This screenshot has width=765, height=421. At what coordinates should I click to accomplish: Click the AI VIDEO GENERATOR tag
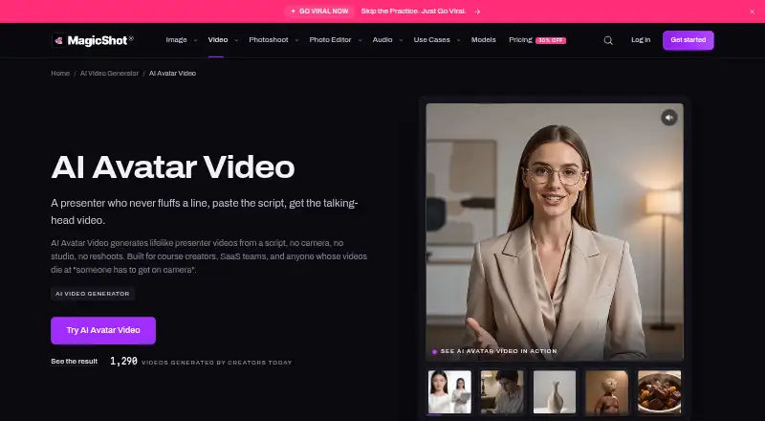click(x=93, y=294)
